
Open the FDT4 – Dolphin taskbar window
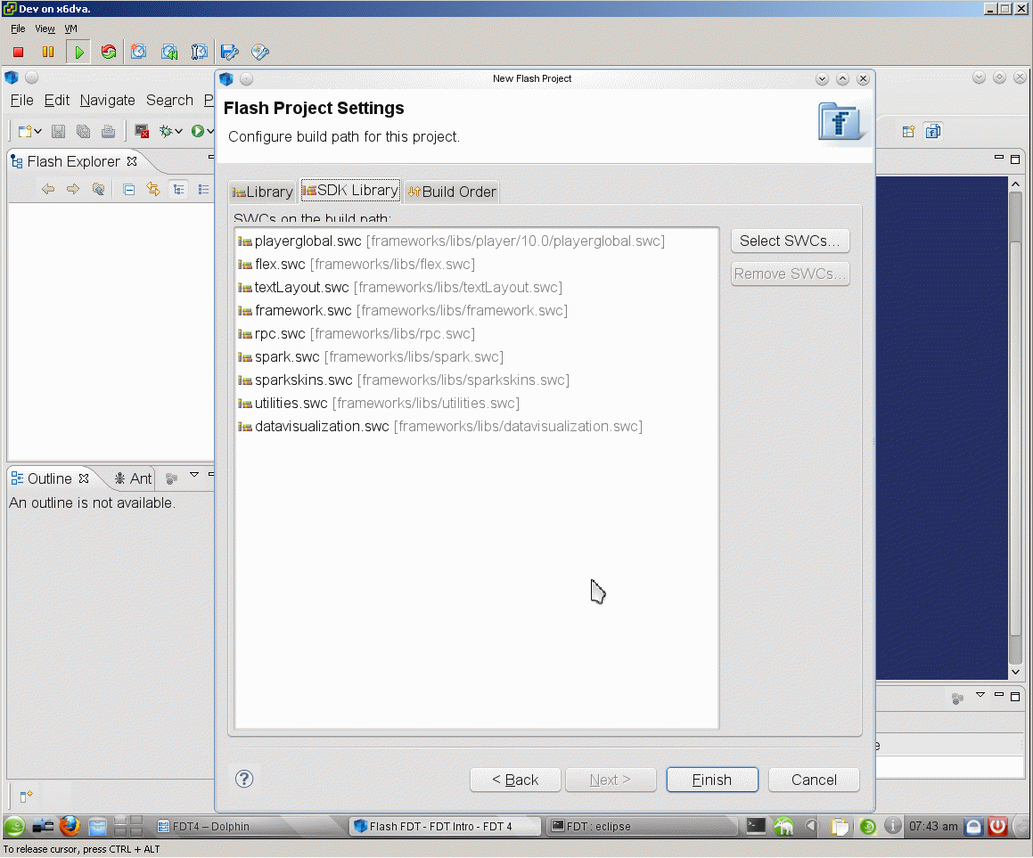250,827
